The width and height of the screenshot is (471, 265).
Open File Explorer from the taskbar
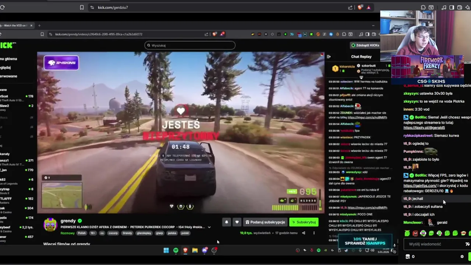coord(195,250)
